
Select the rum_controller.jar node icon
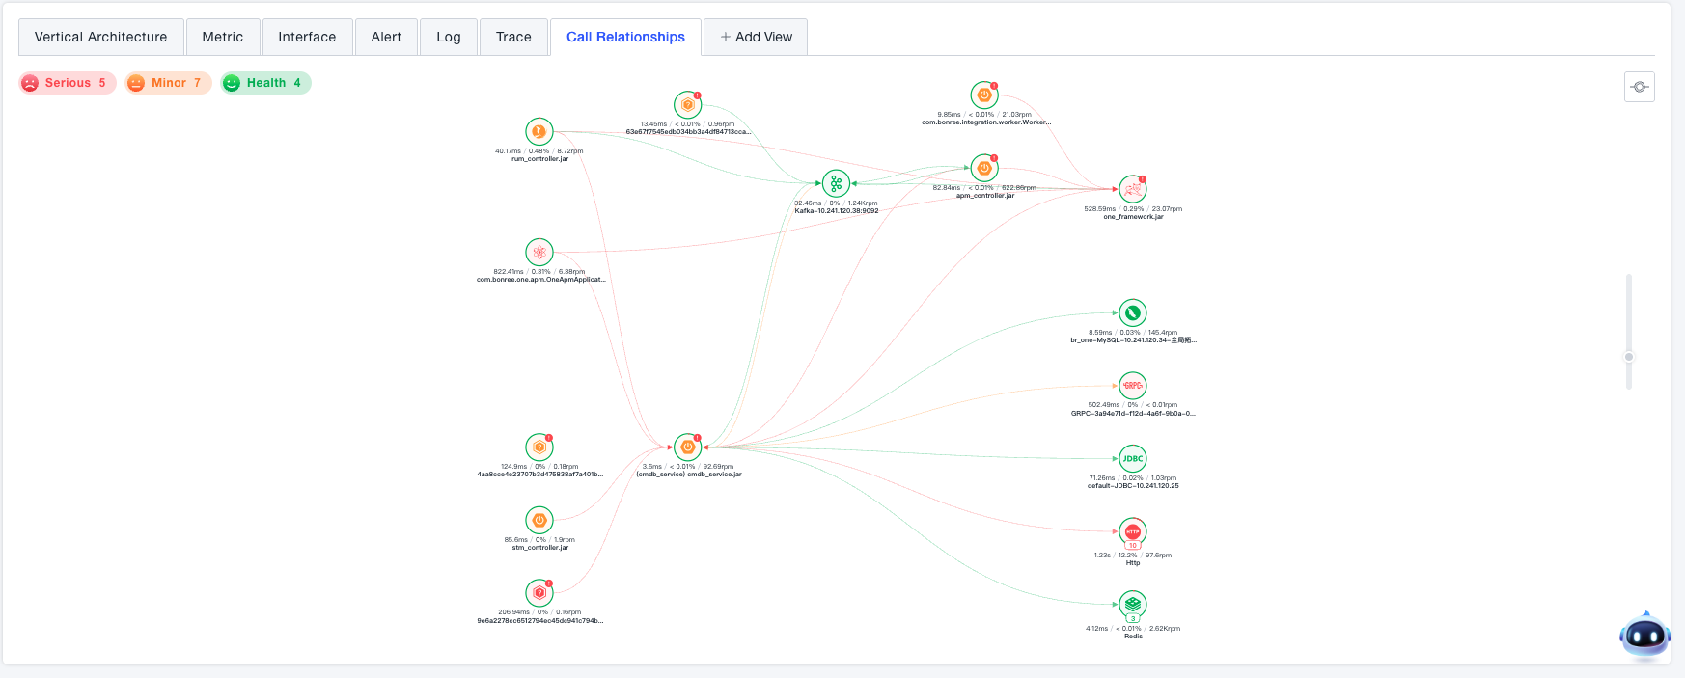click(x=539, y=131)
